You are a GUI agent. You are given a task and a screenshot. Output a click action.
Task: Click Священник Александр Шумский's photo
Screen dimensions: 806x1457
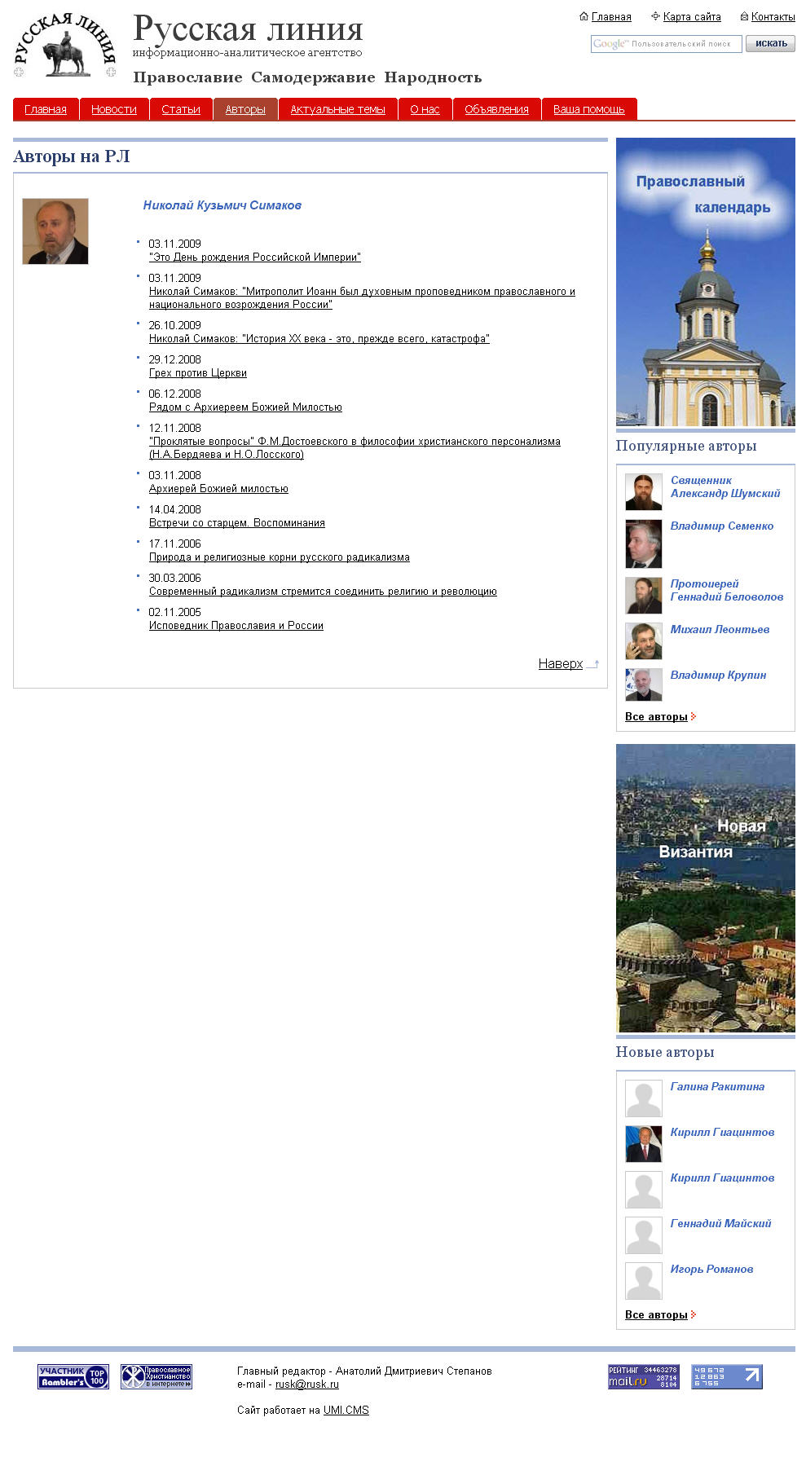(644, 492)
